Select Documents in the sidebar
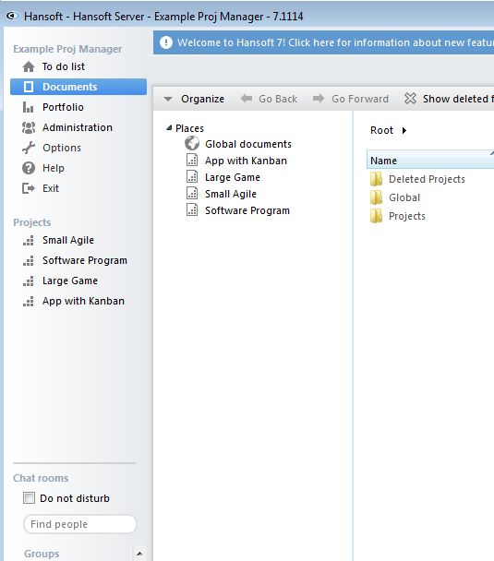 [78, 87]
